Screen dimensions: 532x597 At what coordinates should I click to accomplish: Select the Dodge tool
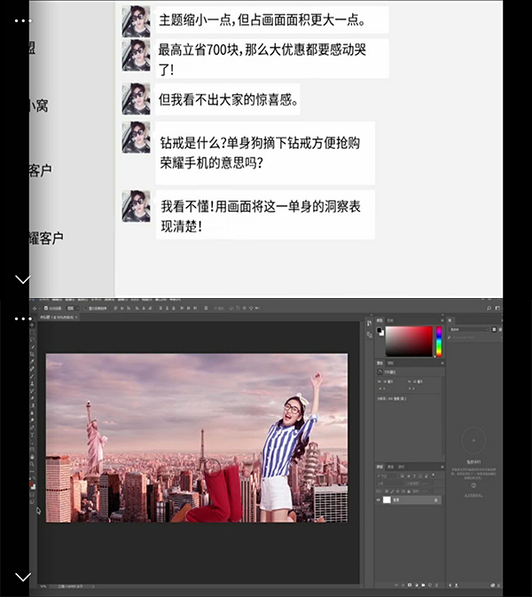click(32, 420)
